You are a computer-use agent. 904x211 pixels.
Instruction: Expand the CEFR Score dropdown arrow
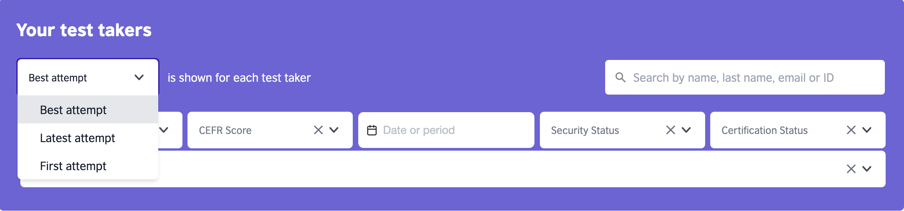tap(334, 130)
